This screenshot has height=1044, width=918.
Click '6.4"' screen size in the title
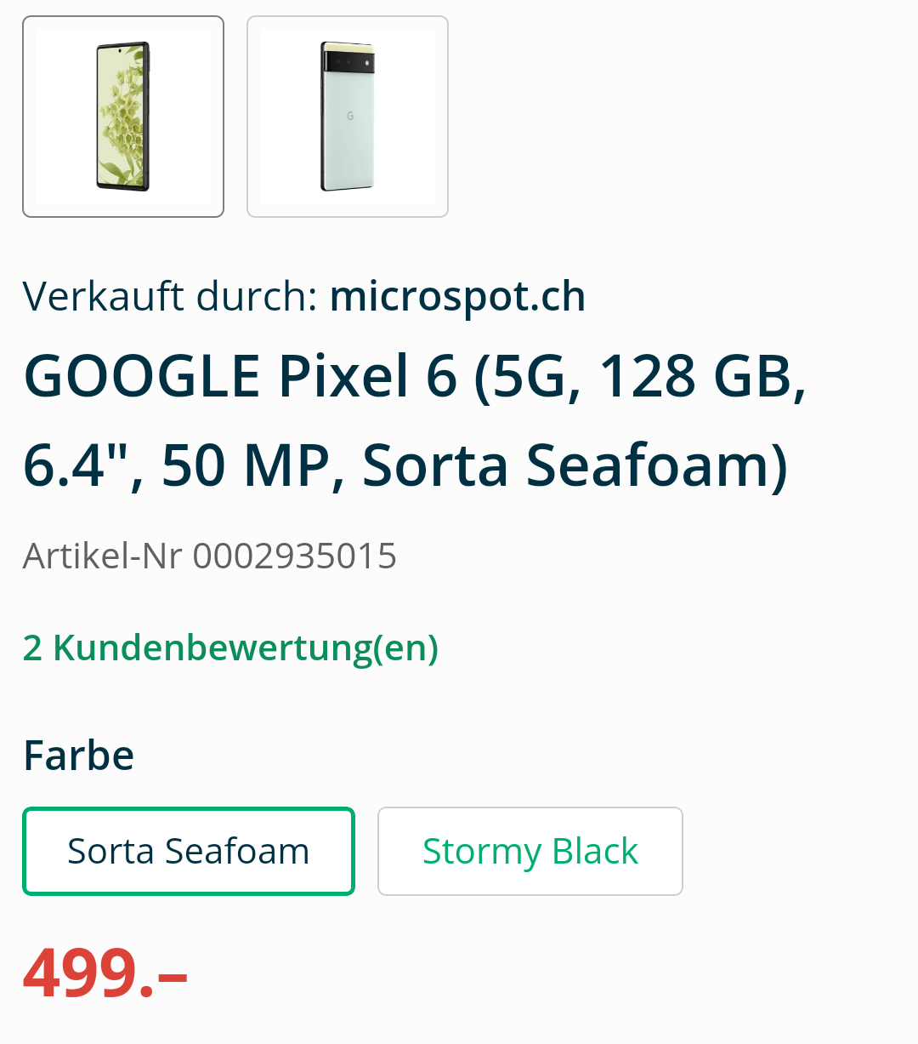(76, 466)
